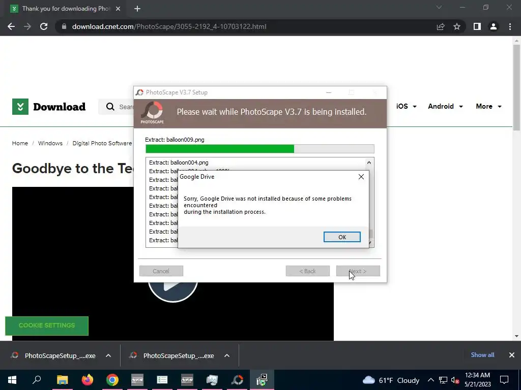The image size is (521, 390).
Task: Click Show all downloads
Action: 482,355
